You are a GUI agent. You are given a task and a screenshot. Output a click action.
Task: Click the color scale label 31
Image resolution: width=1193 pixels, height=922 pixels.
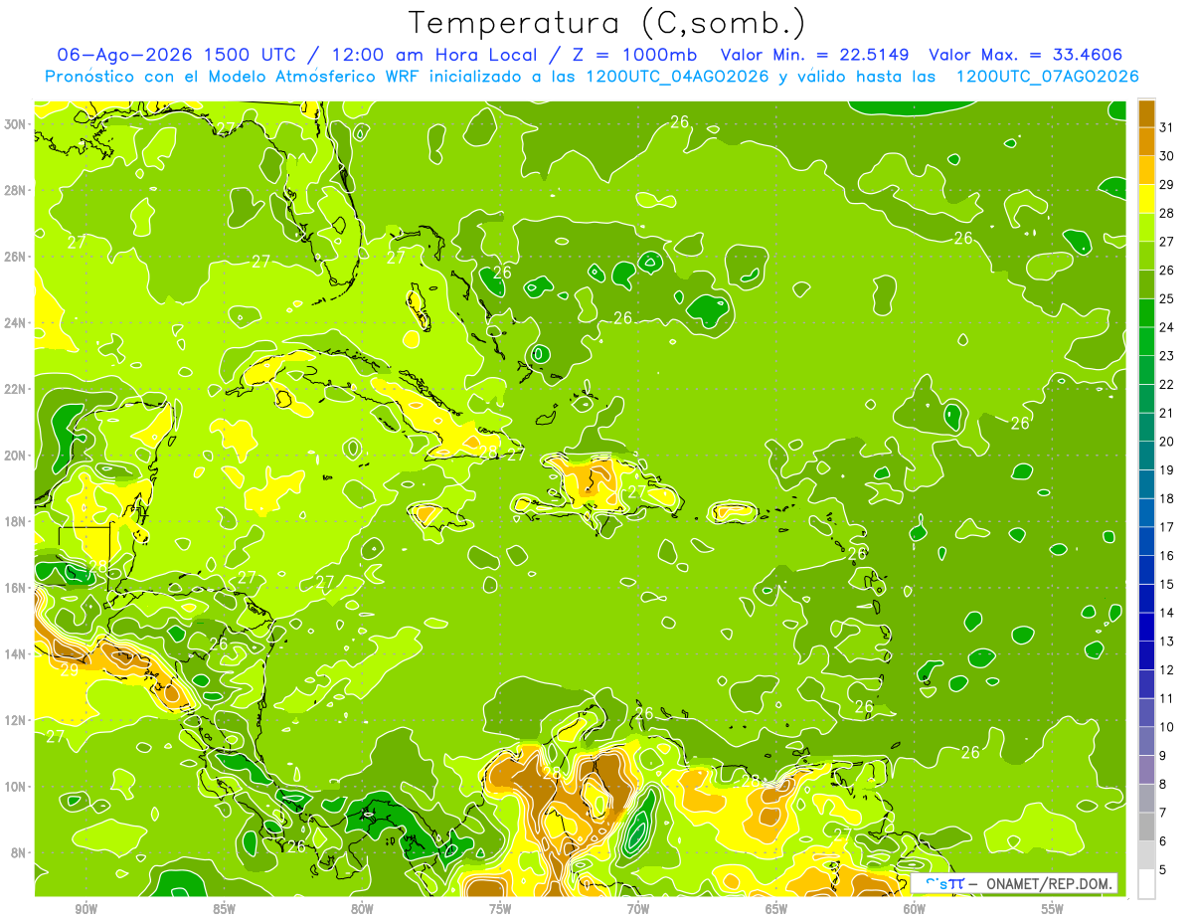pyautogui.click(x=1167, y=126)
